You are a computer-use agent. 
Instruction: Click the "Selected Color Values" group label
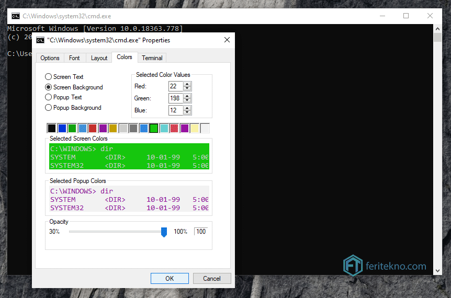pyautogui.click(x=163, y=75)
